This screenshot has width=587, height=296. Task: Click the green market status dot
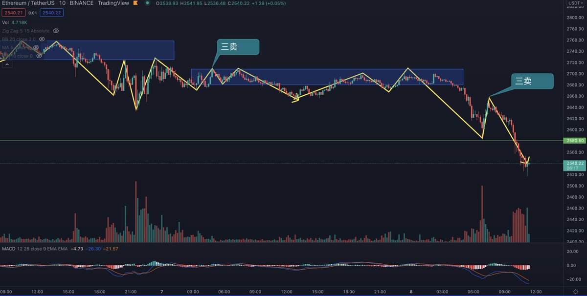click(x=147, y=3)
